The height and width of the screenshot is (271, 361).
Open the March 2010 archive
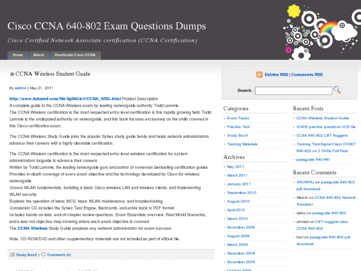coord(237,219)
